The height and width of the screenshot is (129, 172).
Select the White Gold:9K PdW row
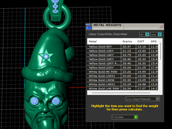click(123, 72)
